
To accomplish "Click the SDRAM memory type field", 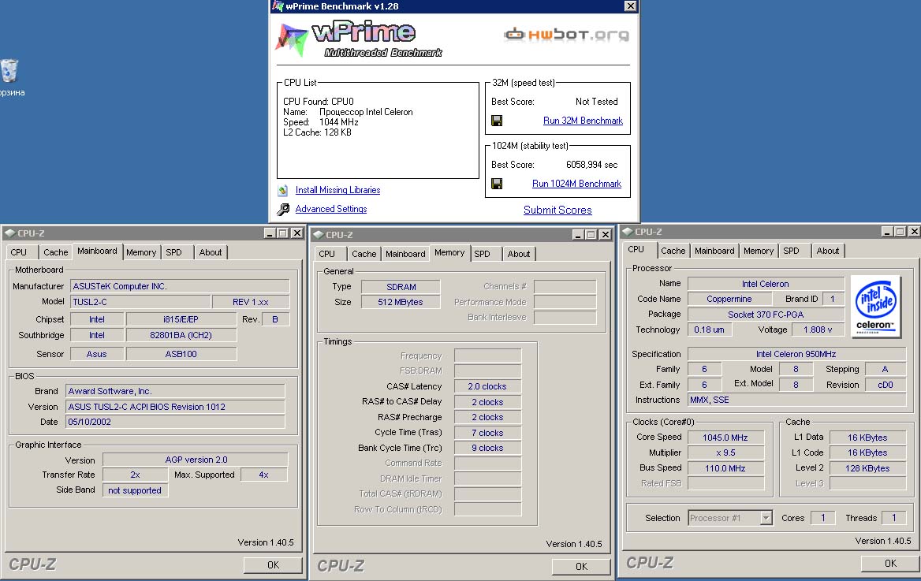I will [401, 287].
